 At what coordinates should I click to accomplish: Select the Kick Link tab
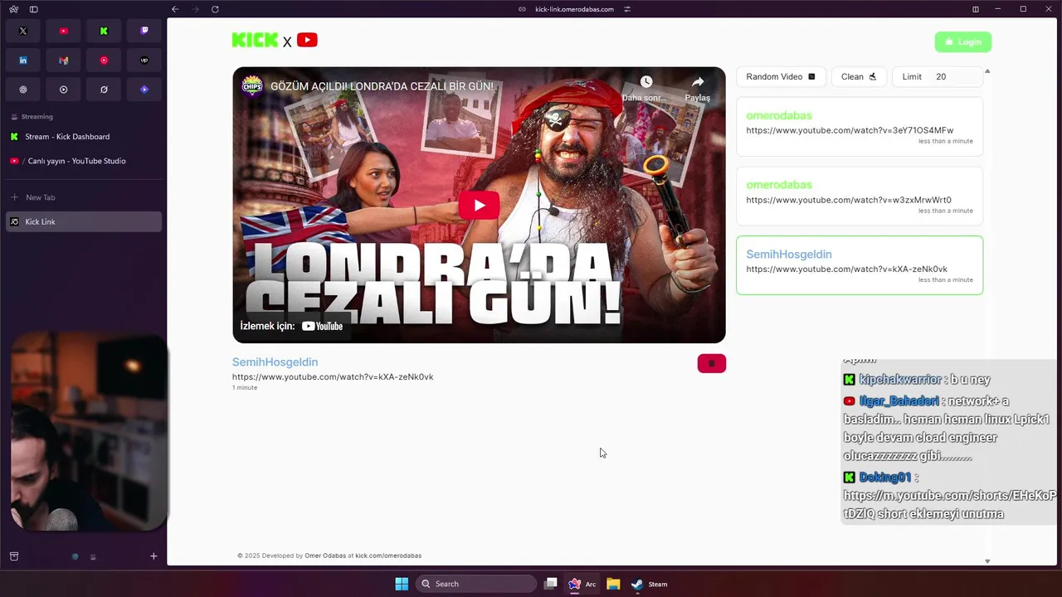click(84, 221)
